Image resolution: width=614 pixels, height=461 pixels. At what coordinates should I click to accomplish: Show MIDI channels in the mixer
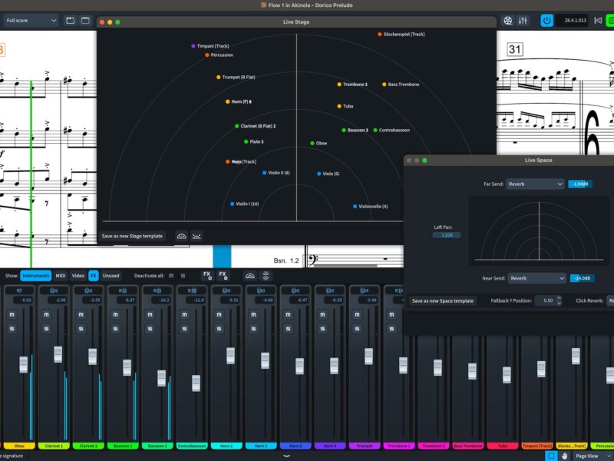tap(61, 275)
